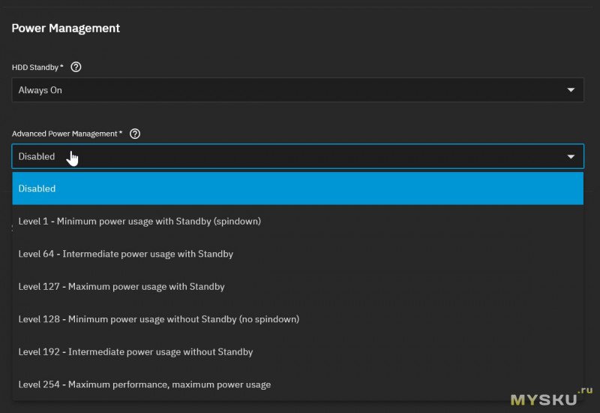Click the Always On value text
The image size is (600, 413).
click(x=40, y=90)
